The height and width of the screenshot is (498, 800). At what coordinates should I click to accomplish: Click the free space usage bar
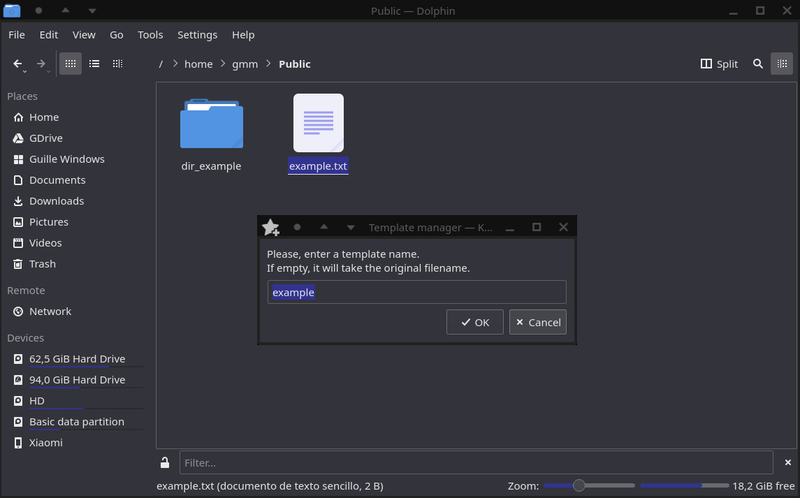pyautogui.click(x=684, y=485)
